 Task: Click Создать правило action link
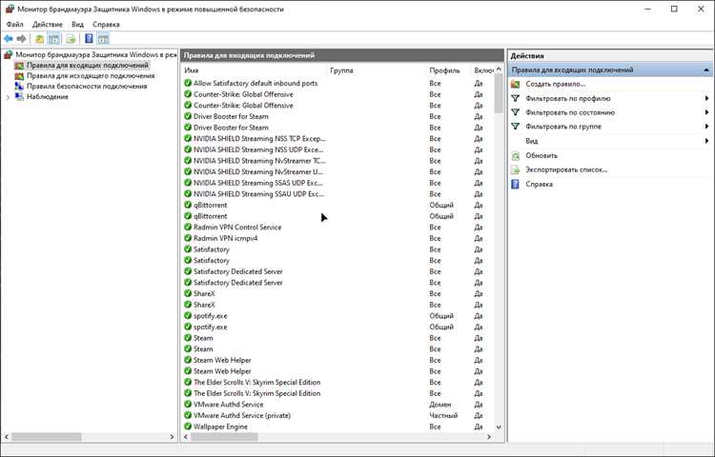click(556, 84)
